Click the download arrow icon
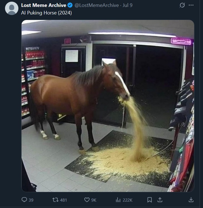203x208 pixels. pyautogui.click(x=191, y=200)
